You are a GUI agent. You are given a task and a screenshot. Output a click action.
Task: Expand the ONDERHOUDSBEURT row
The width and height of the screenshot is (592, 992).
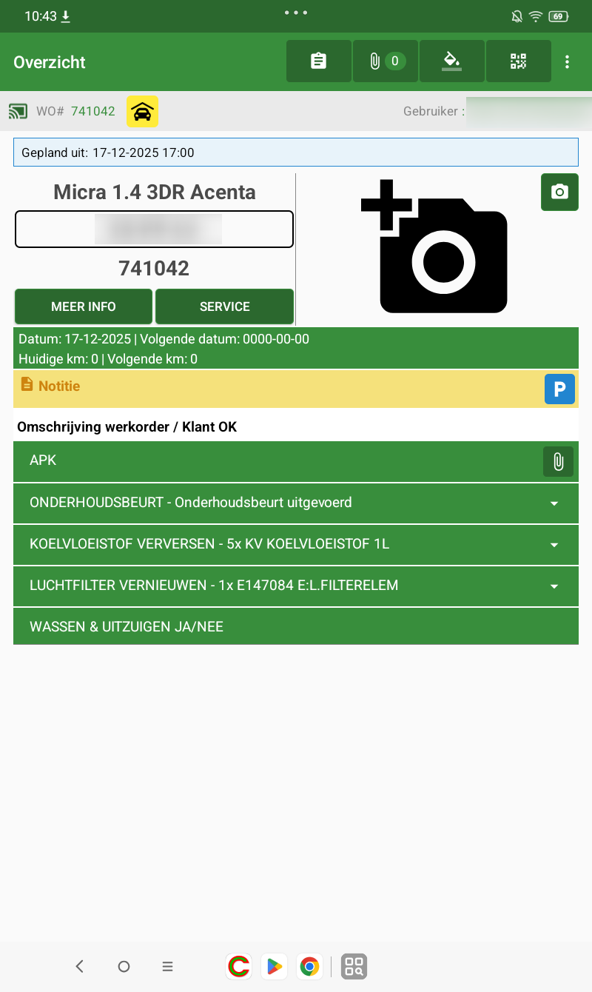296,503
